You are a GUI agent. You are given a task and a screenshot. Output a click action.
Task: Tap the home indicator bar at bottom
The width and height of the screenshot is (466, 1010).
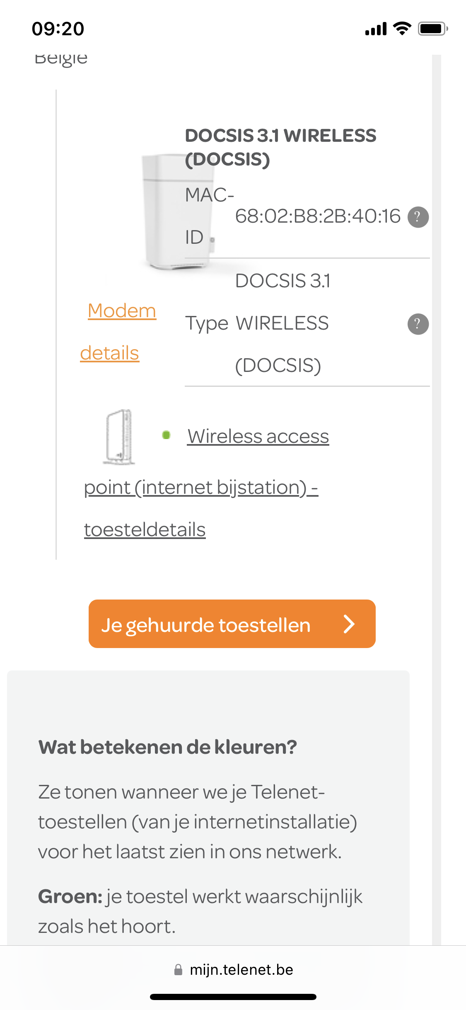(x=233, y=997)
